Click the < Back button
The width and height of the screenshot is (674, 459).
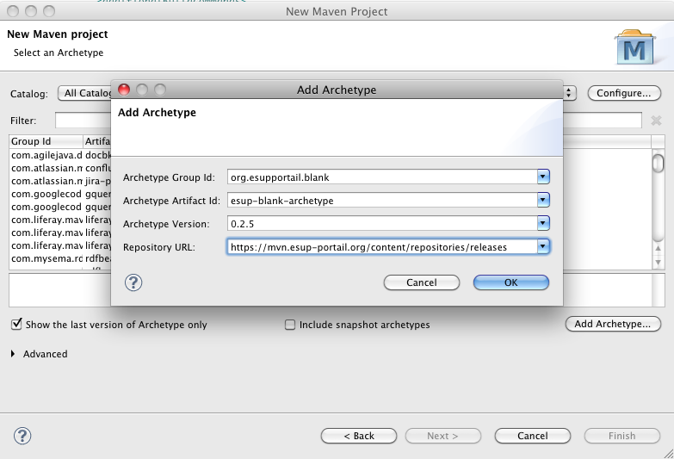tap(358, 436)
